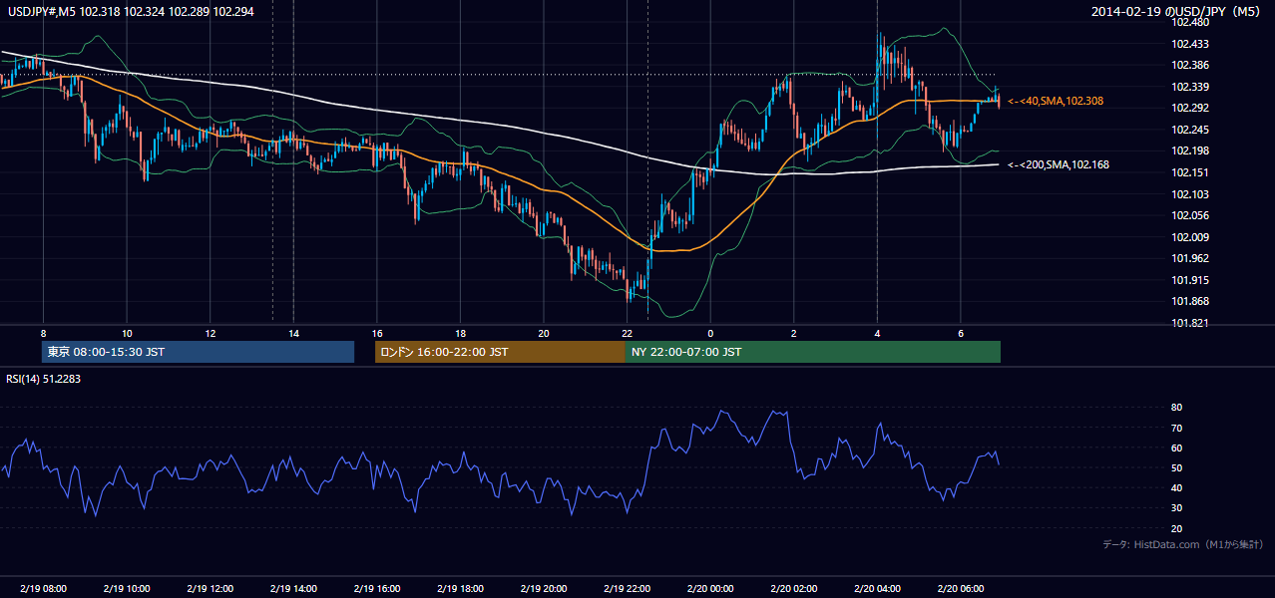Click the London 16:00-22:00 JST session bar
The image size is (1275, 598).
pos(500,352)
